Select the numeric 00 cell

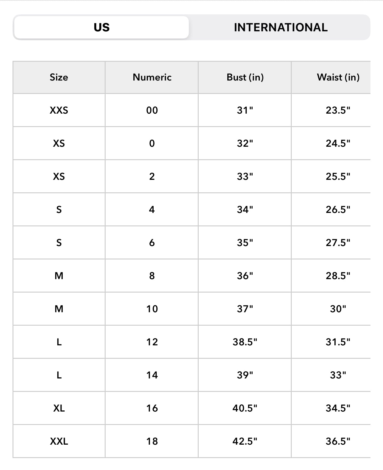point(152,110)
